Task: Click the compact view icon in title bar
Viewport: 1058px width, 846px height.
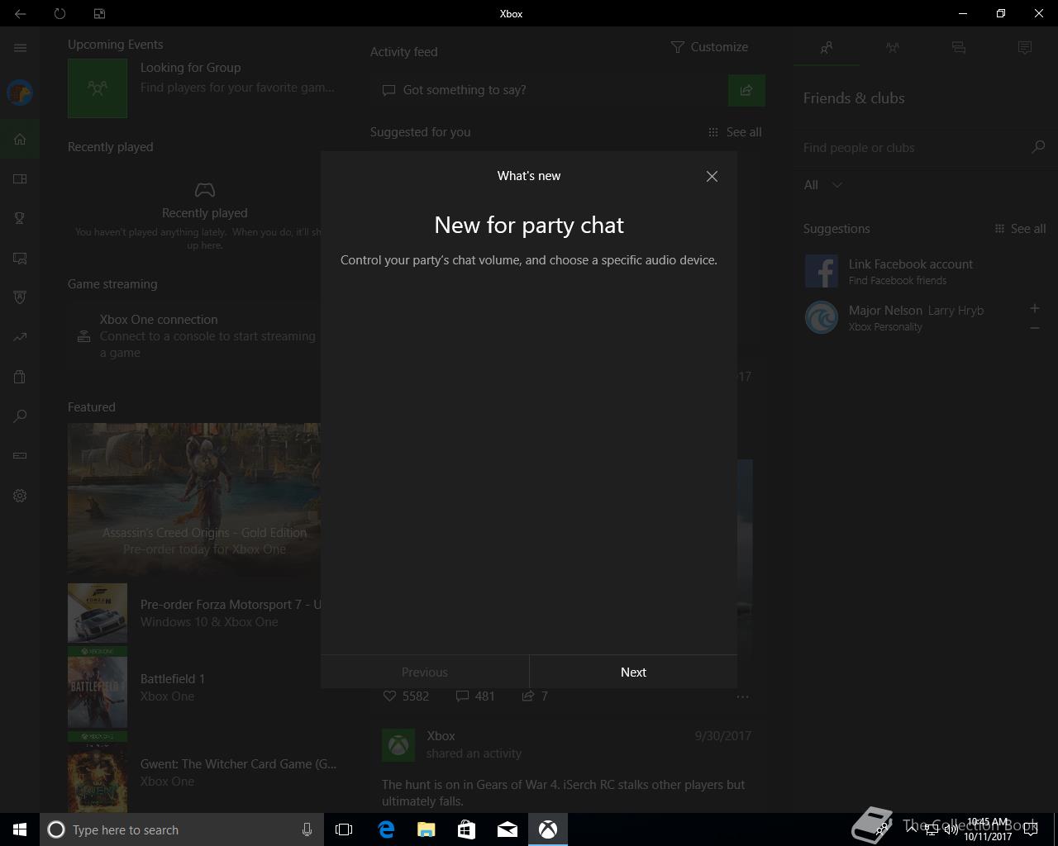Action: point(99,13)
